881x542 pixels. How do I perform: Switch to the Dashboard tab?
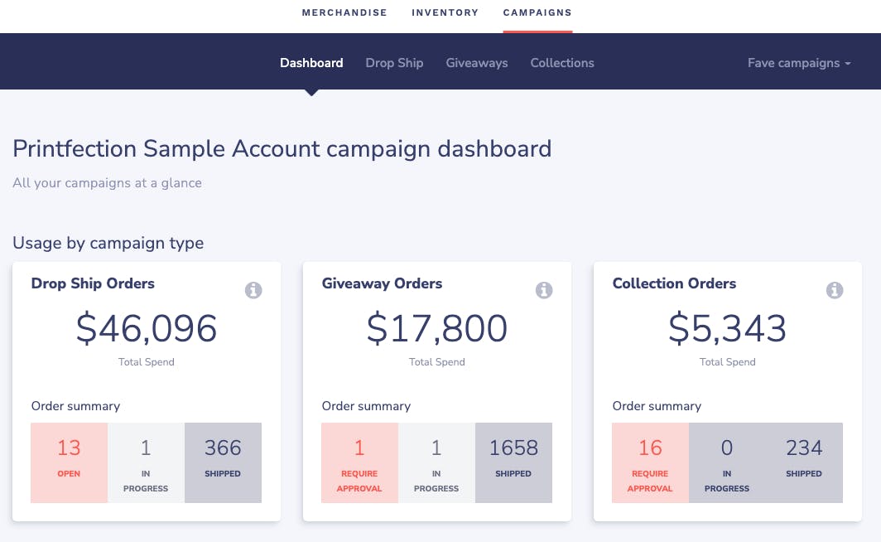coord(311,63)
